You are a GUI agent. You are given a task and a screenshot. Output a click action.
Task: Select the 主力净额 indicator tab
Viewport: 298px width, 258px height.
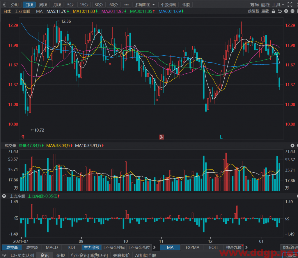point(92,247)
